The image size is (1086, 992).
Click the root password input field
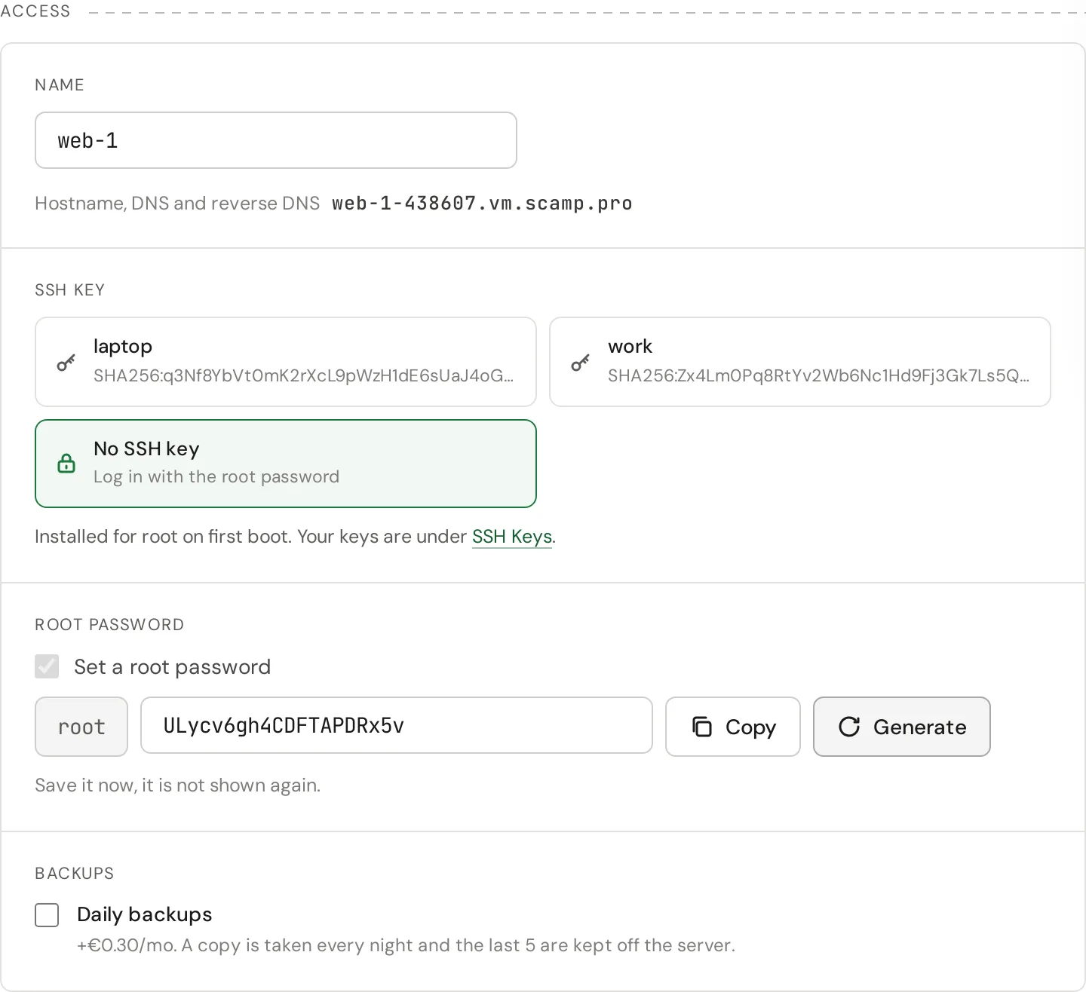pos(397,725)
